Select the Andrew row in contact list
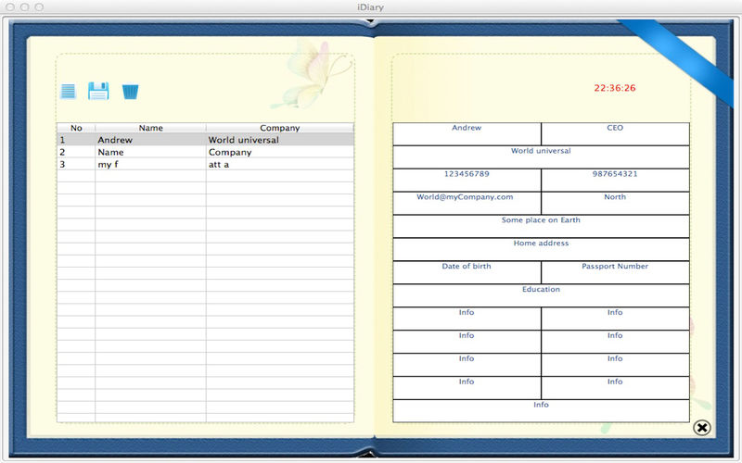Viewport: 742px width, 463px height. (205, 140)
